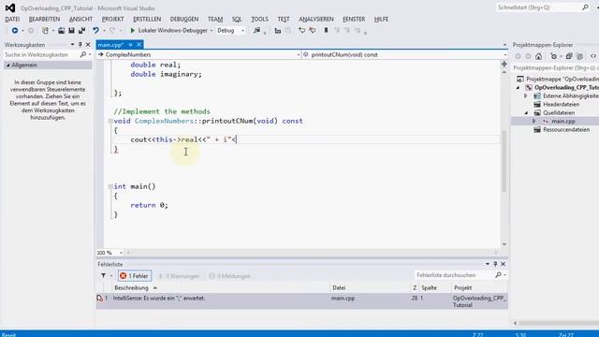Click Show All Files icon in Projektmappen-Explorer
This screenshot has height=337, width=599.
[x=580, y=56]
